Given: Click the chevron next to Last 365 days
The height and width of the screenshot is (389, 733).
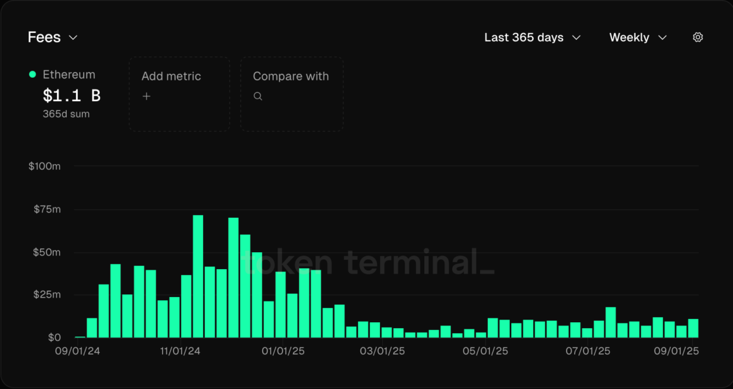Looking at the screenshot, I should point(576,38).
